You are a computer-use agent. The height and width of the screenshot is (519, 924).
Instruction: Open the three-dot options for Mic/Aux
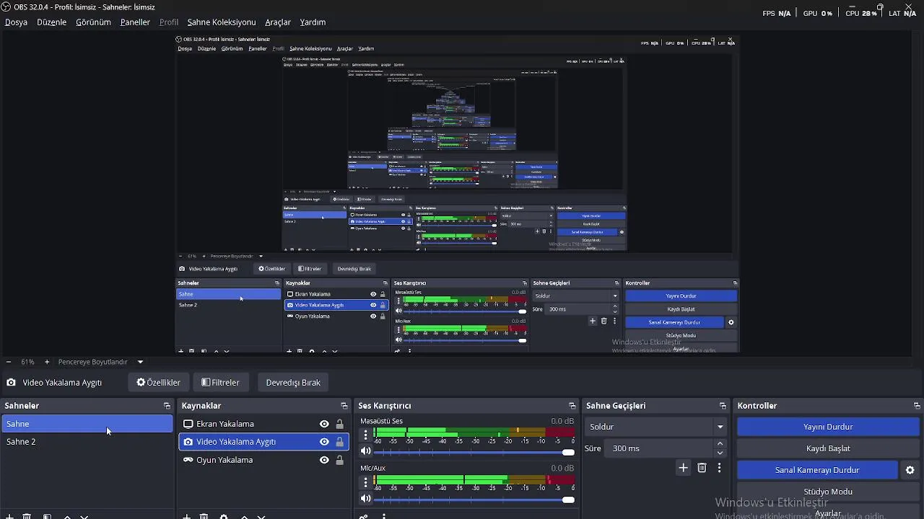(x=365, y=482)
